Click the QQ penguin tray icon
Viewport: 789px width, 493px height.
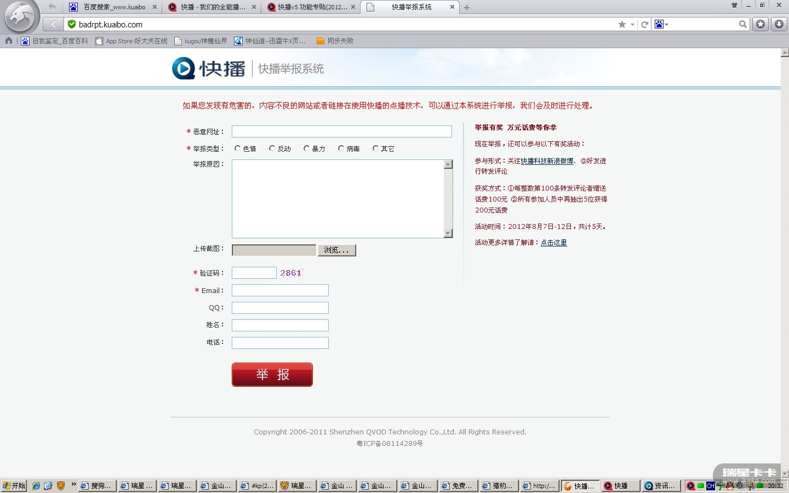[x=730, y=486]
